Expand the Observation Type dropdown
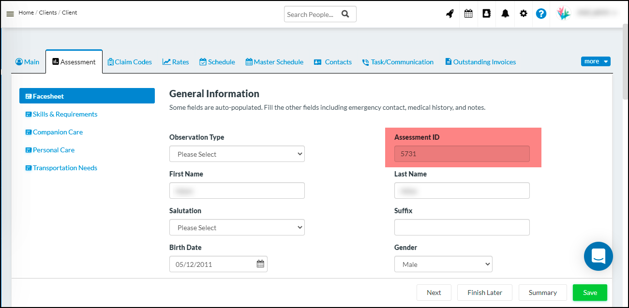This screenshot has height=308, width=629. [x=237, y=154]
